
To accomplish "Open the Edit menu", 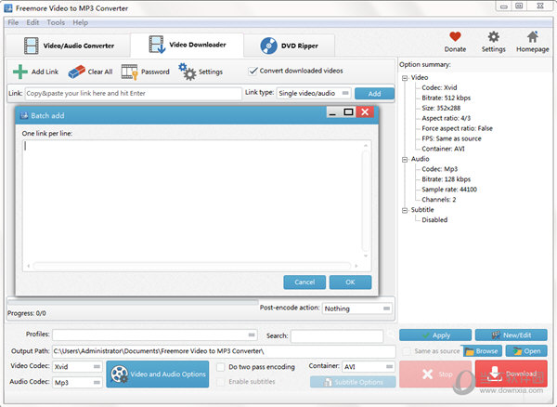I will pos(32,22).
